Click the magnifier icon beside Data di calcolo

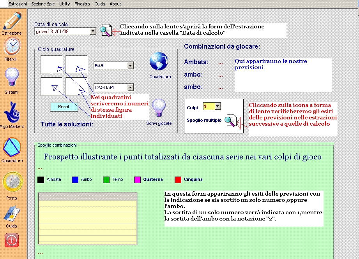point(106,30)
